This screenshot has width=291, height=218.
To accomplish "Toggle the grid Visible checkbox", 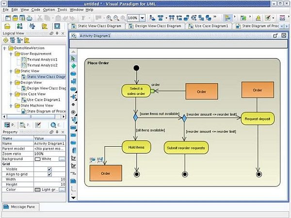I will click(49, 169).
